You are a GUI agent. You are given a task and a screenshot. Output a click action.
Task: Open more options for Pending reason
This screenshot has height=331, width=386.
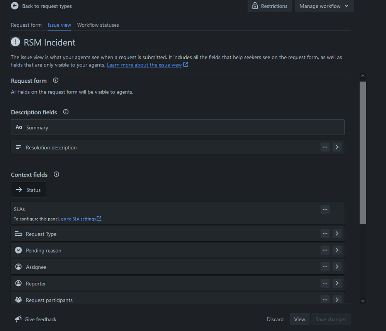pyautogui.click(x=325, y=250)
